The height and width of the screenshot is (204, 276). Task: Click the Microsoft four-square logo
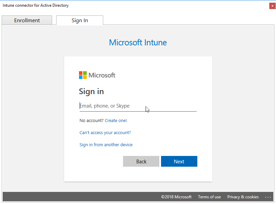tap(83, 75)
